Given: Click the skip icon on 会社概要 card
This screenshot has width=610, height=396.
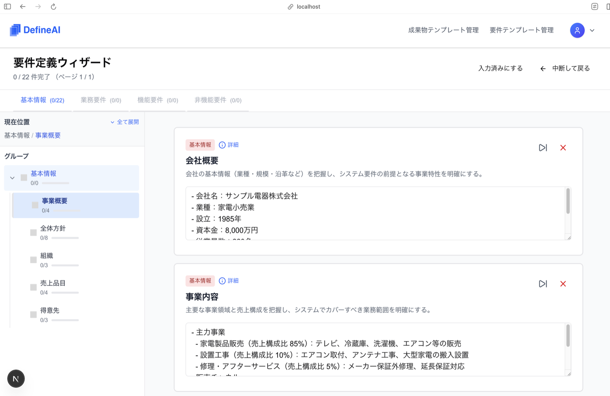Looking at the screenshot, I should [x=543, y=148].
